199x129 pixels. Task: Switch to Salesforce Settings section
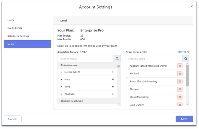coord(27,36)
